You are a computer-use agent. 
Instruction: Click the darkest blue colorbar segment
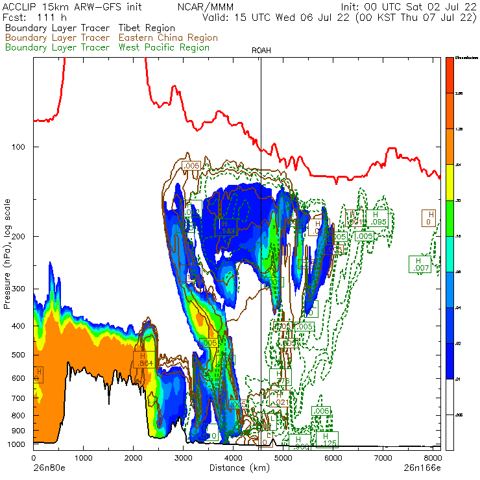pyautogui.click(x=450, y=361)
